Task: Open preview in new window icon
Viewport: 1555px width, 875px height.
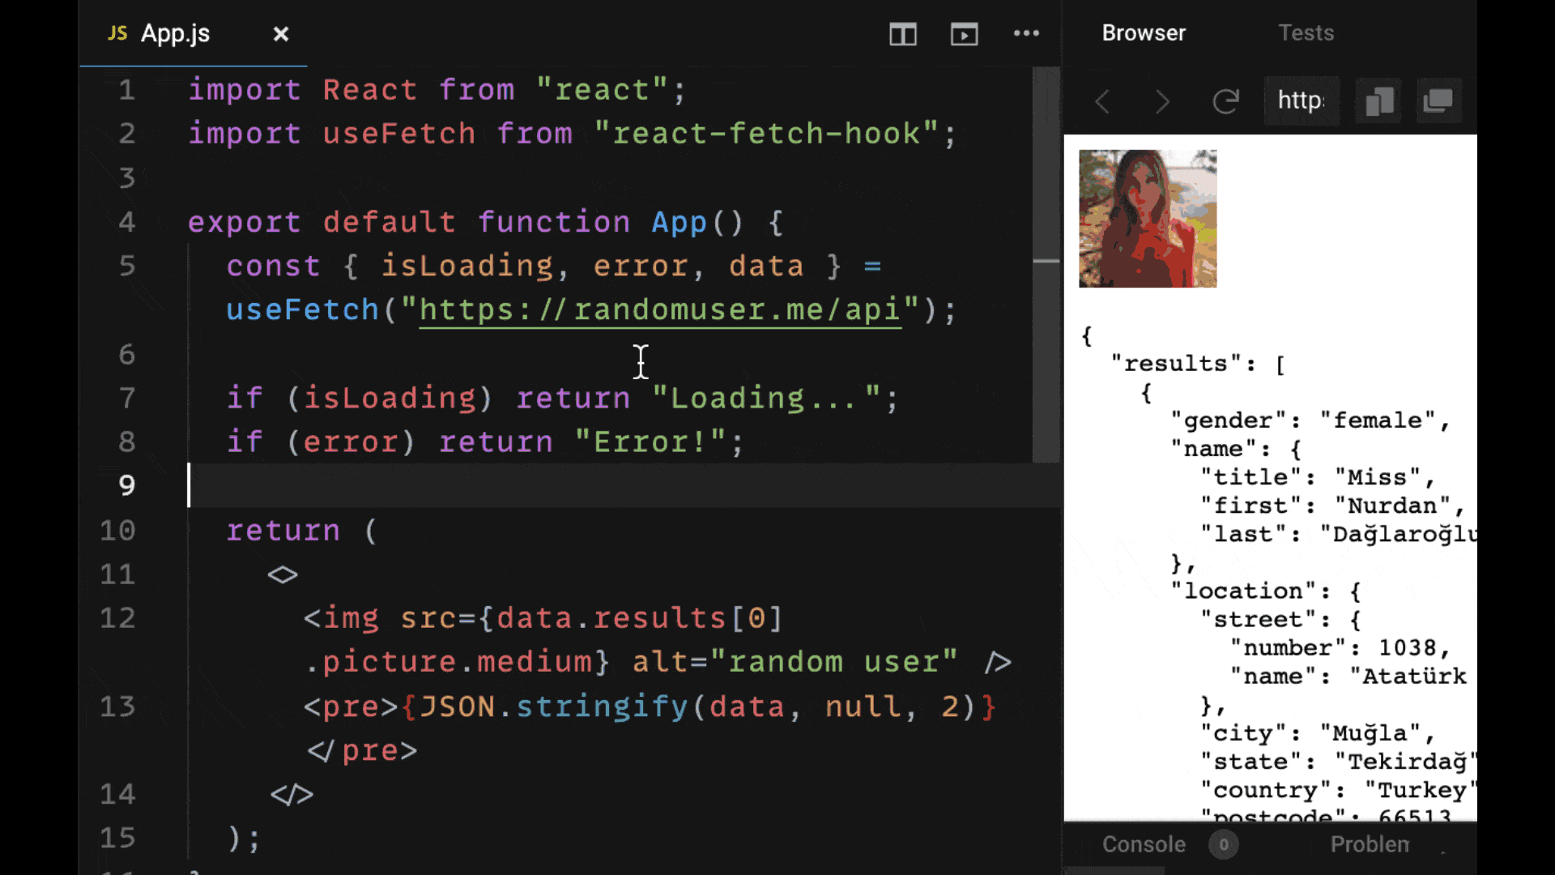Action: click(1438, 101)
